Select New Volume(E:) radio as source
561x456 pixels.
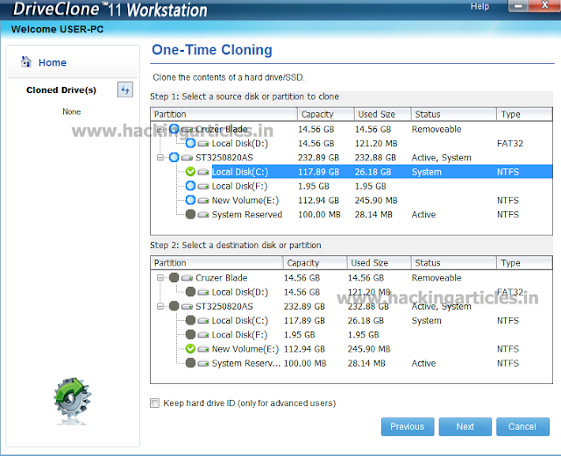190,200
